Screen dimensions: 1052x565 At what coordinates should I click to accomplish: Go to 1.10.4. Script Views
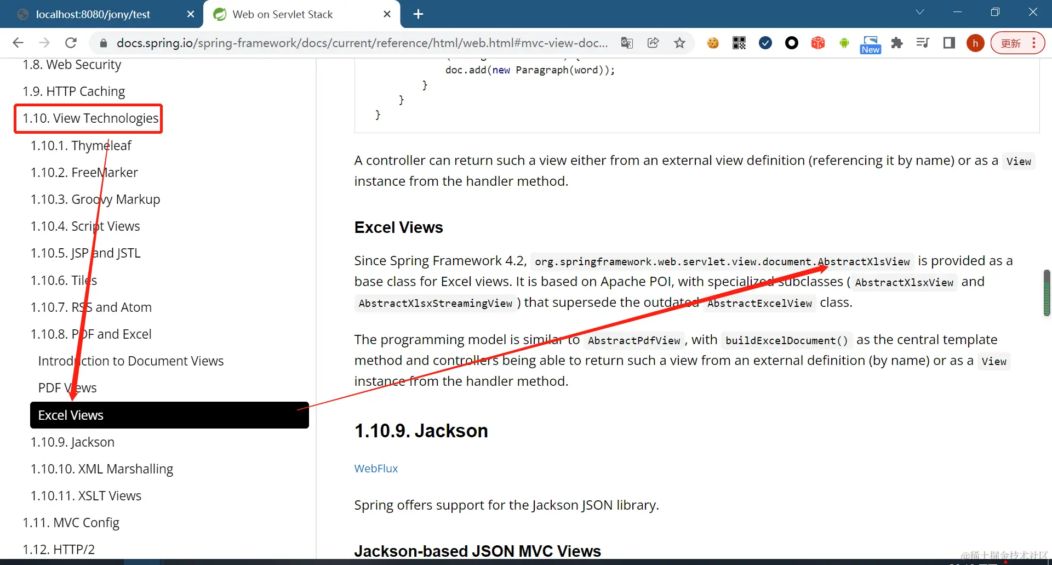(x=85, y=226)
